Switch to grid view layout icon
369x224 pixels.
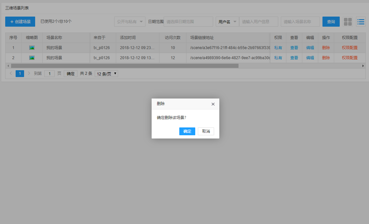click(348, 22)
